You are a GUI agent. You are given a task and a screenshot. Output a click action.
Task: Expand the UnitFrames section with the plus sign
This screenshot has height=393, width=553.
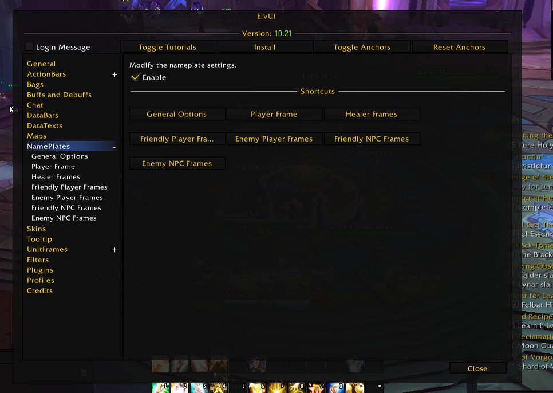114,250
